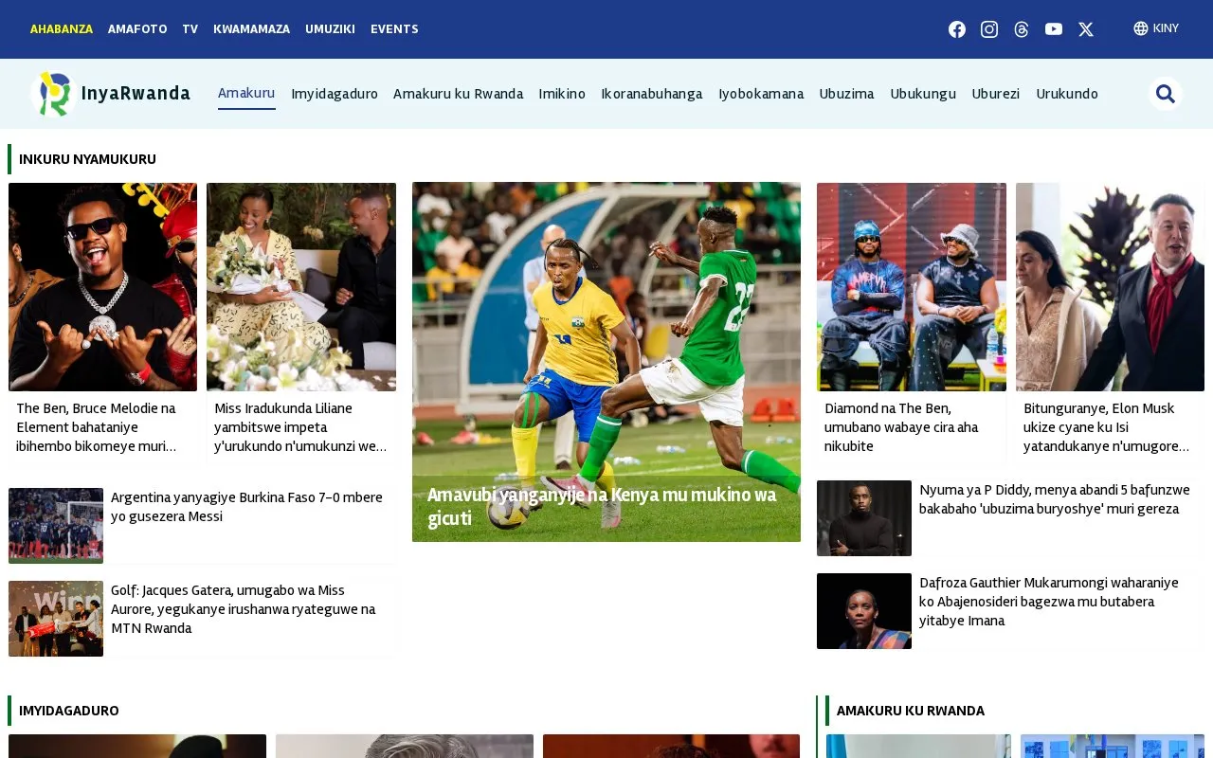1213x758 pixels.
Task: Go to EVENTS in top bar
Action: click(x=394, y=29)
